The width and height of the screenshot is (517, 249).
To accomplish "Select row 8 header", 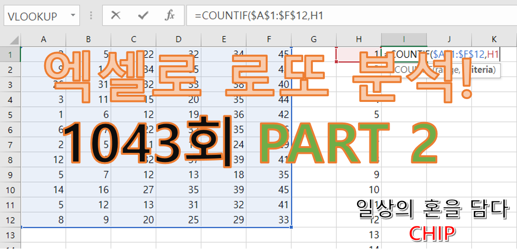I will click(x=10, y=160).
